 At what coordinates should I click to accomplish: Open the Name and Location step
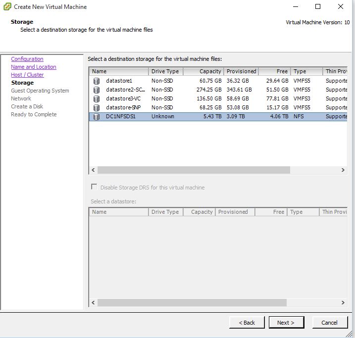[x=34, y=67]
